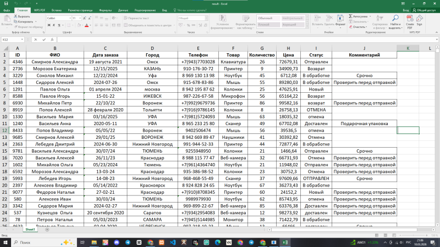440x247 pixels.
Task: Click the Автосумма sigma icon
Action: click(x=350, y=16)
